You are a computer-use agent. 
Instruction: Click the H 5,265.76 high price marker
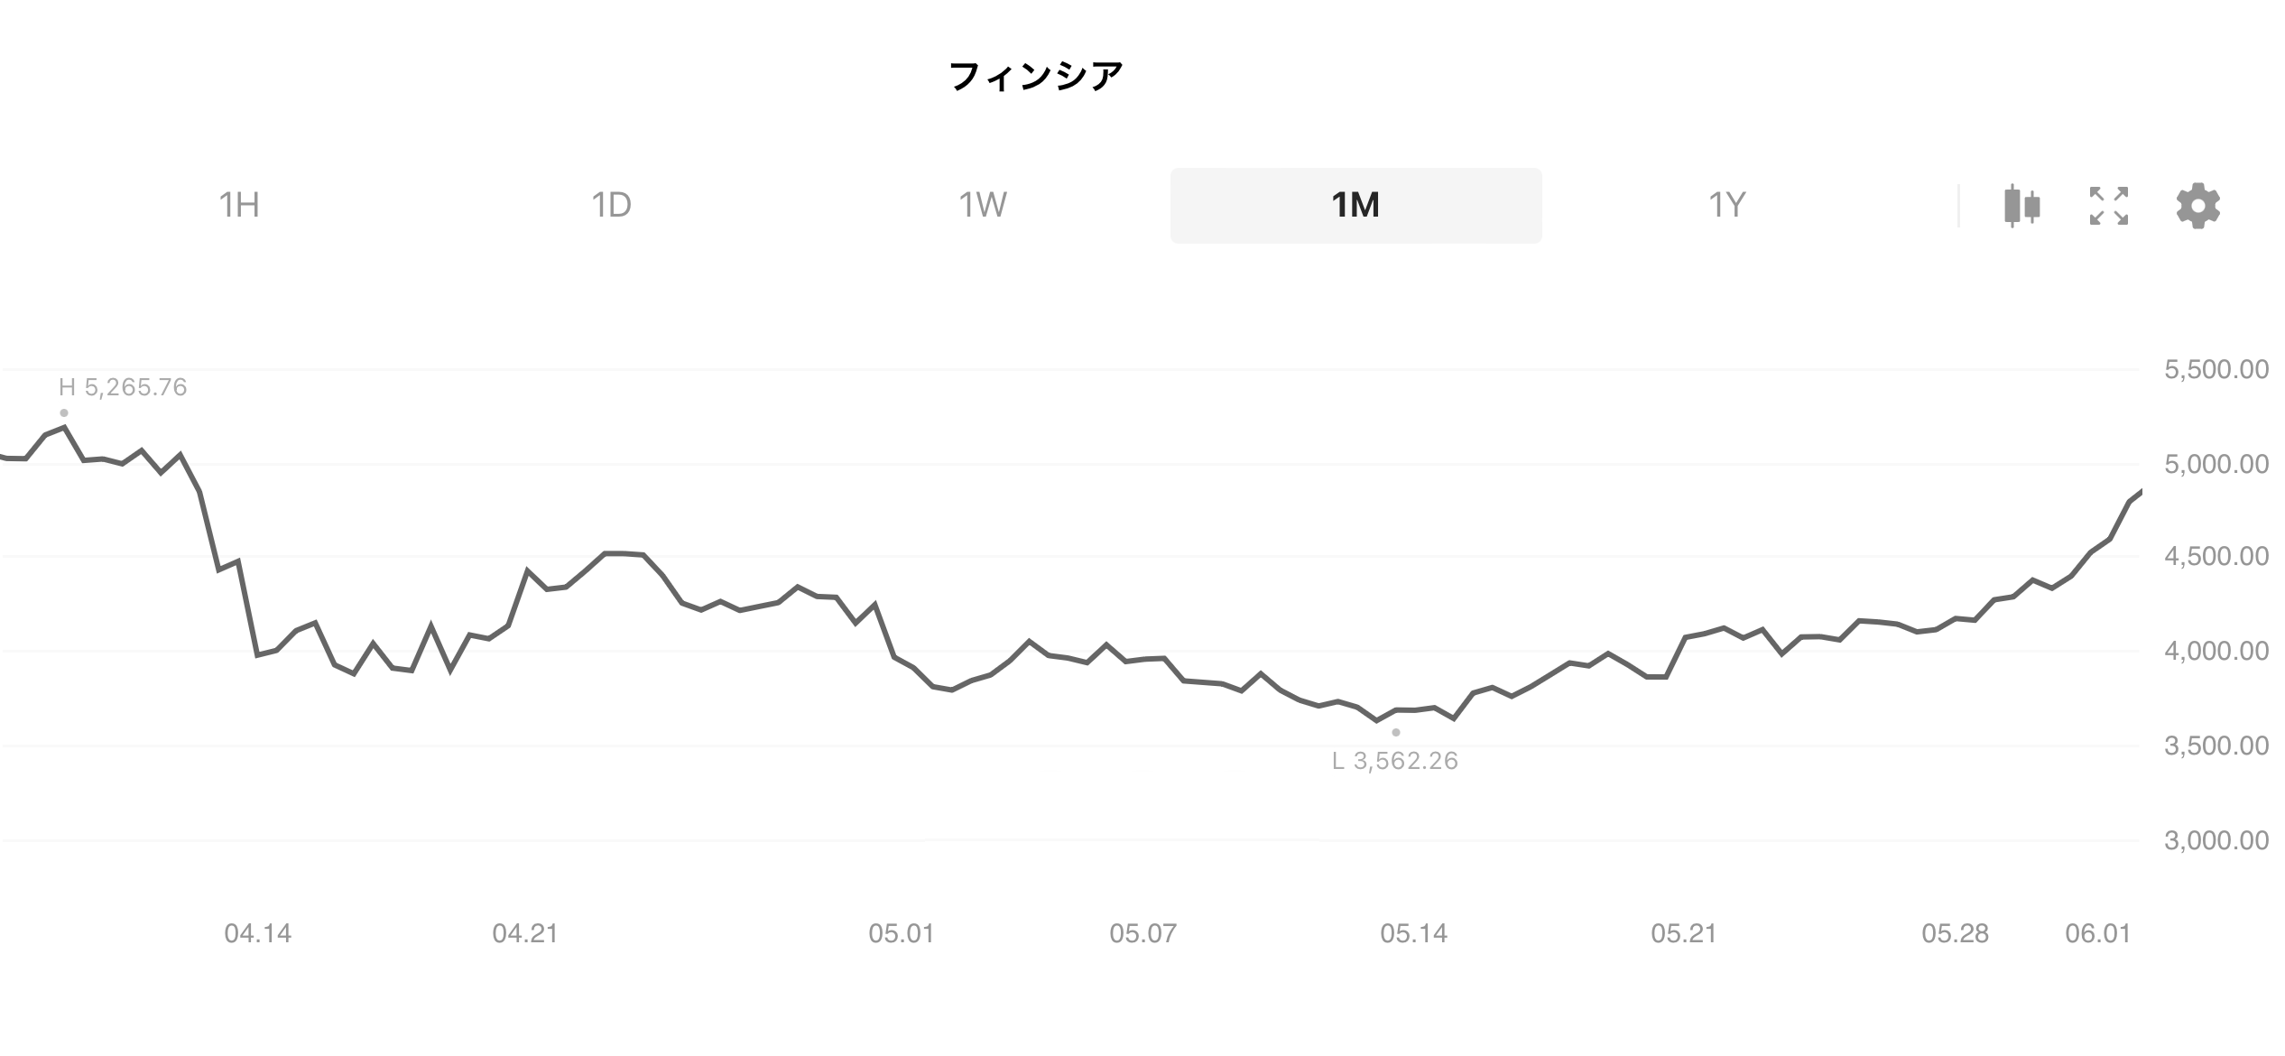[124, 386]
